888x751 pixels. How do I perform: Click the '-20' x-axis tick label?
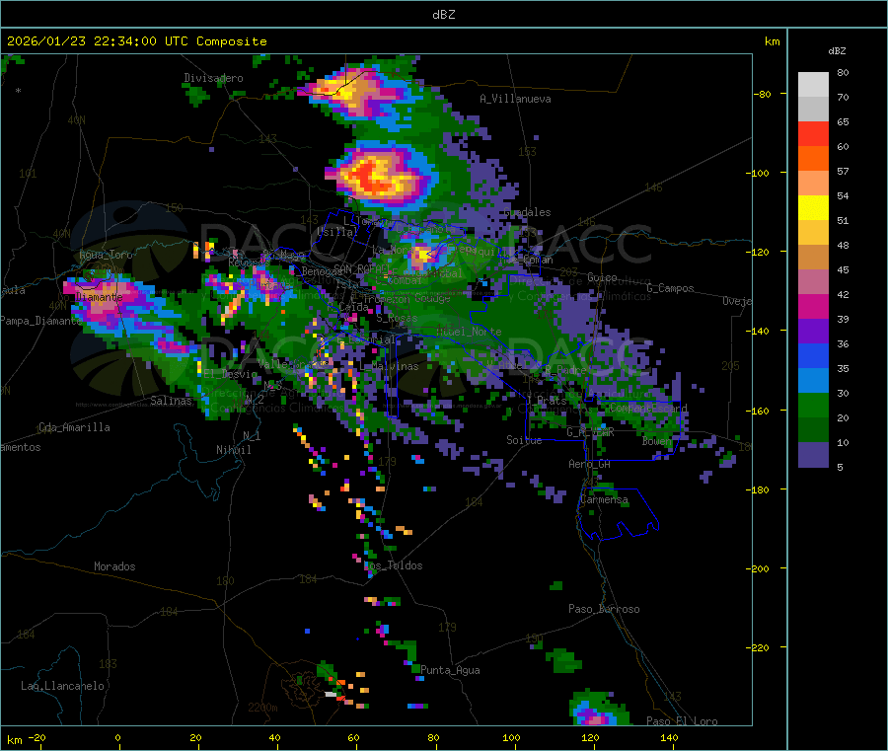37,738
